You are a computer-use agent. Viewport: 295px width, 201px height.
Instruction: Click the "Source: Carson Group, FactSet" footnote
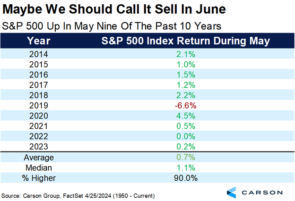(x=78, y=195)
